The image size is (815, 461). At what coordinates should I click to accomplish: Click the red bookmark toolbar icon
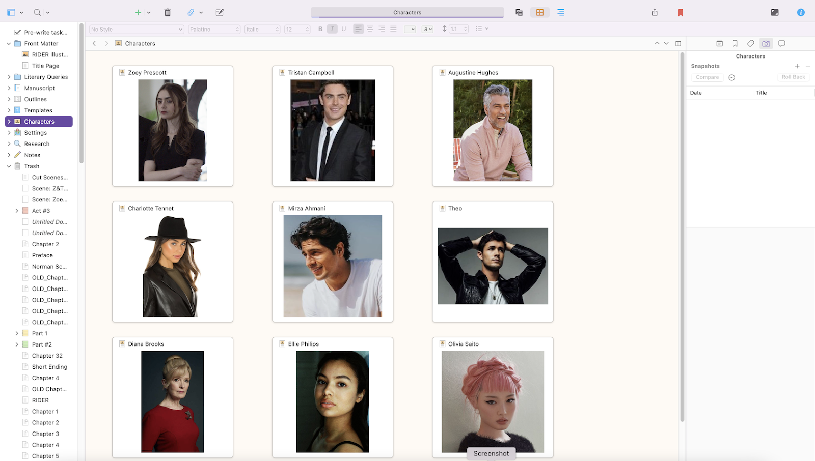pyautogui.click(x=680, y=12)
